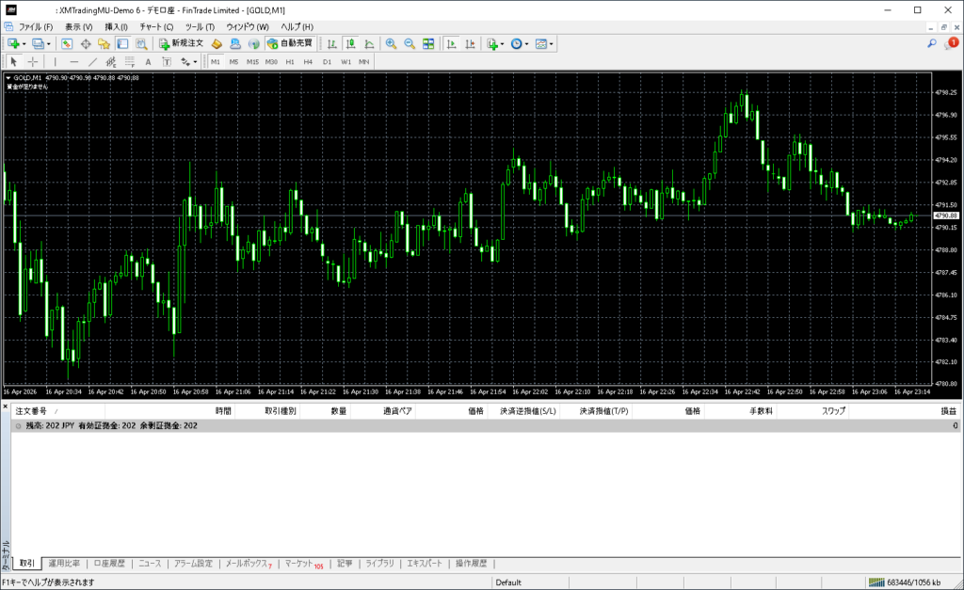This screenshot has height=590, width=964.
Task: Open the search magnifier in top right
Action: [932, 43]
